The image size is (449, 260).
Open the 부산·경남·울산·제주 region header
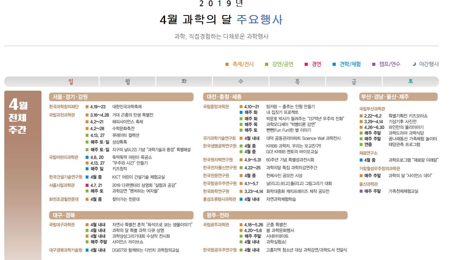(x=399, y=97)
